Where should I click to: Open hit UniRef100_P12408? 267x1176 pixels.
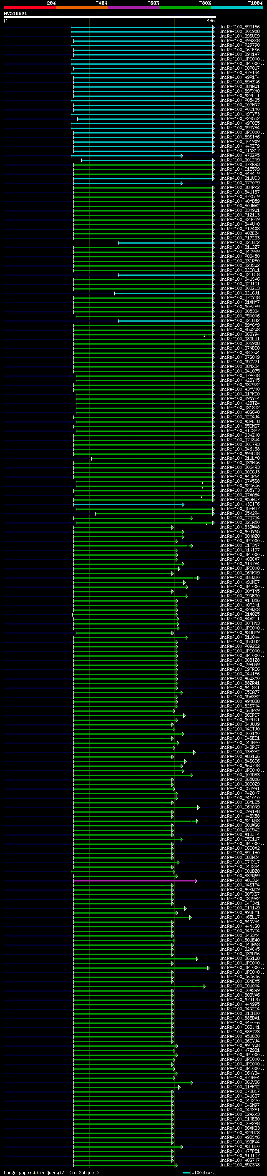coord(239,229)
